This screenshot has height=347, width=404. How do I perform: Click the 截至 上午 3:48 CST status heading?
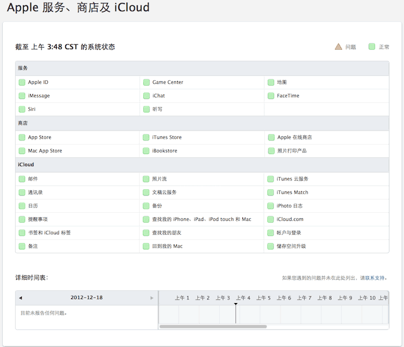click(x=65, y=47)
